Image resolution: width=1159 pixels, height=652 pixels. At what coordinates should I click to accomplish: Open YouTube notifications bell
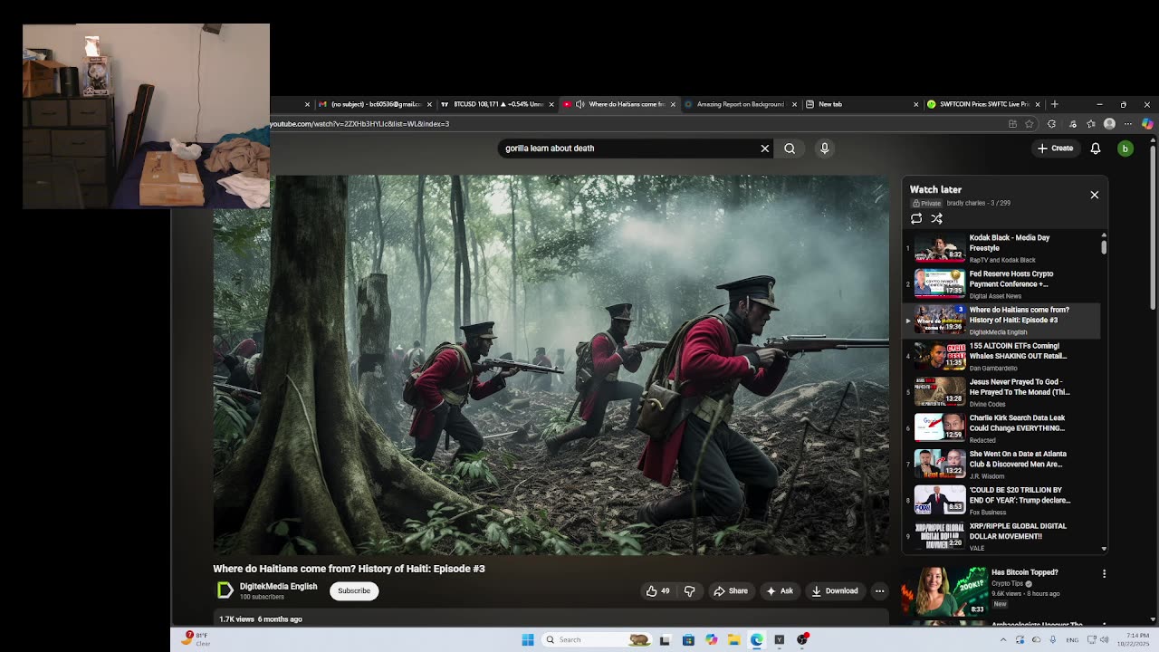point(1096,149)
